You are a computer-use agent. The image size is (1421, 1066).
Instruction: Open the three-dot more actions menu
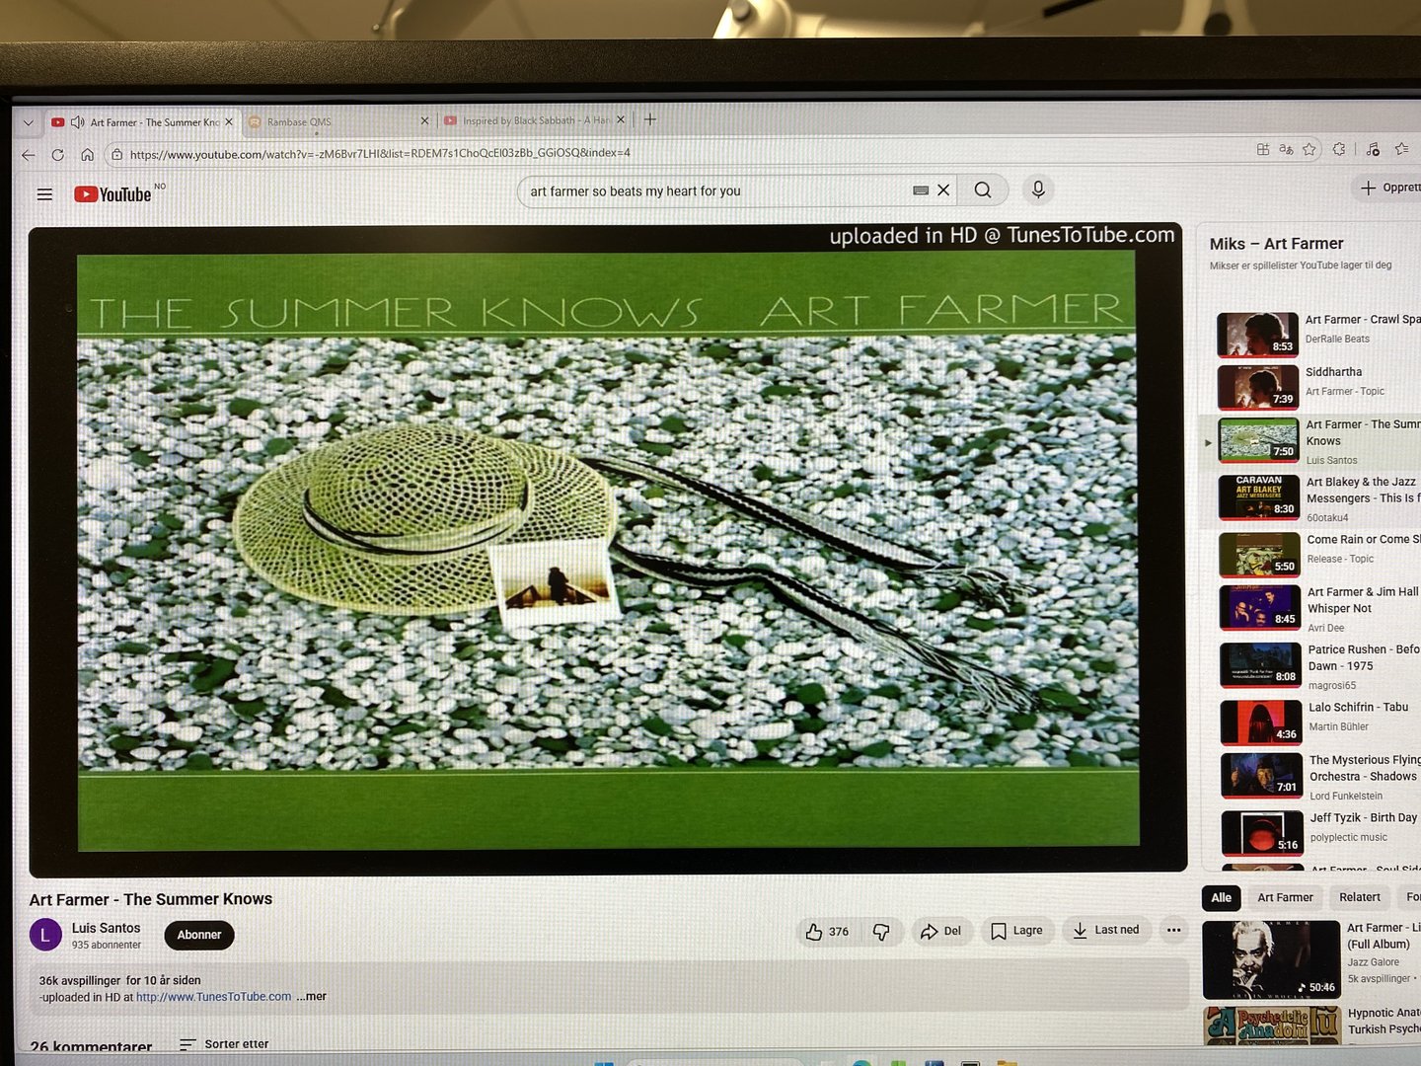(x=1173, y=930)
